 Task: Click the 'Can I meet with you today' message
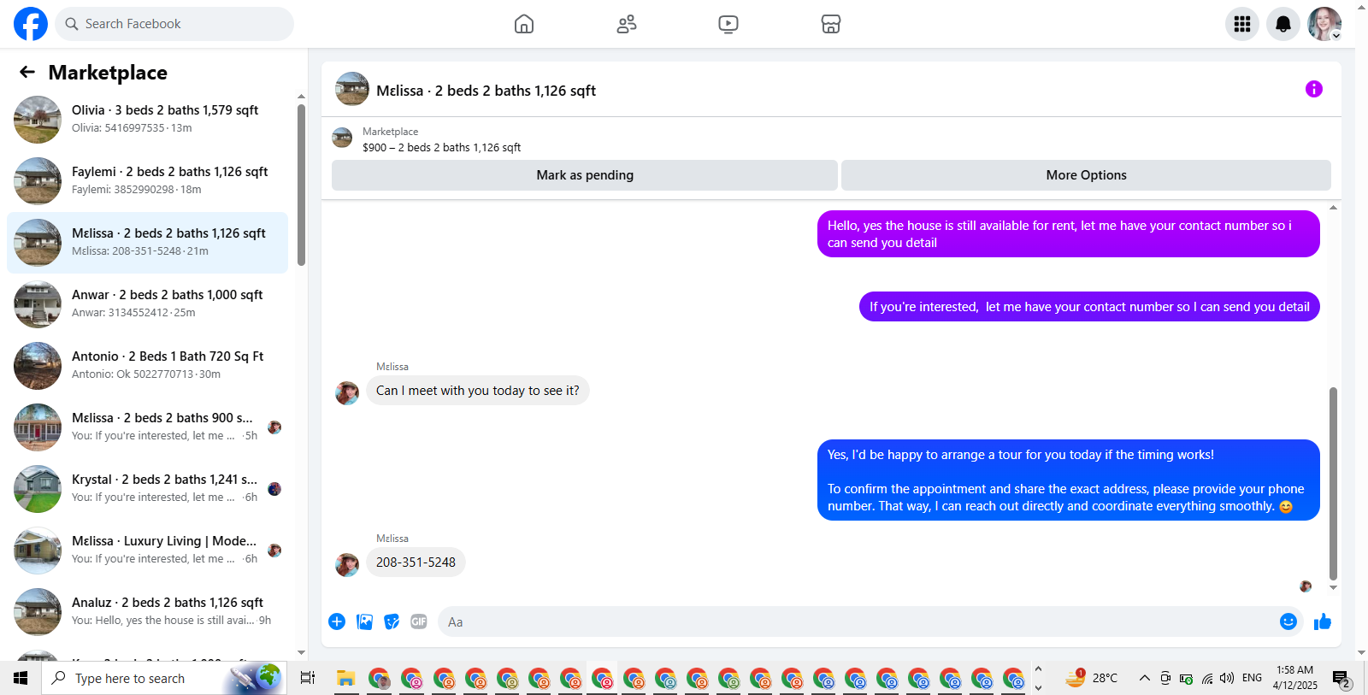[x=478, y=391]
